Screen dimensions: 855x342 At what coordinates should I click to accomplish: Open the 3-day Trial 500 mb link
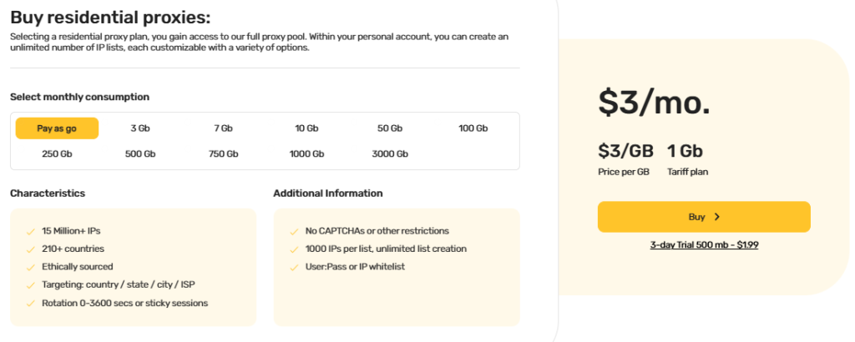coord(704,245)
